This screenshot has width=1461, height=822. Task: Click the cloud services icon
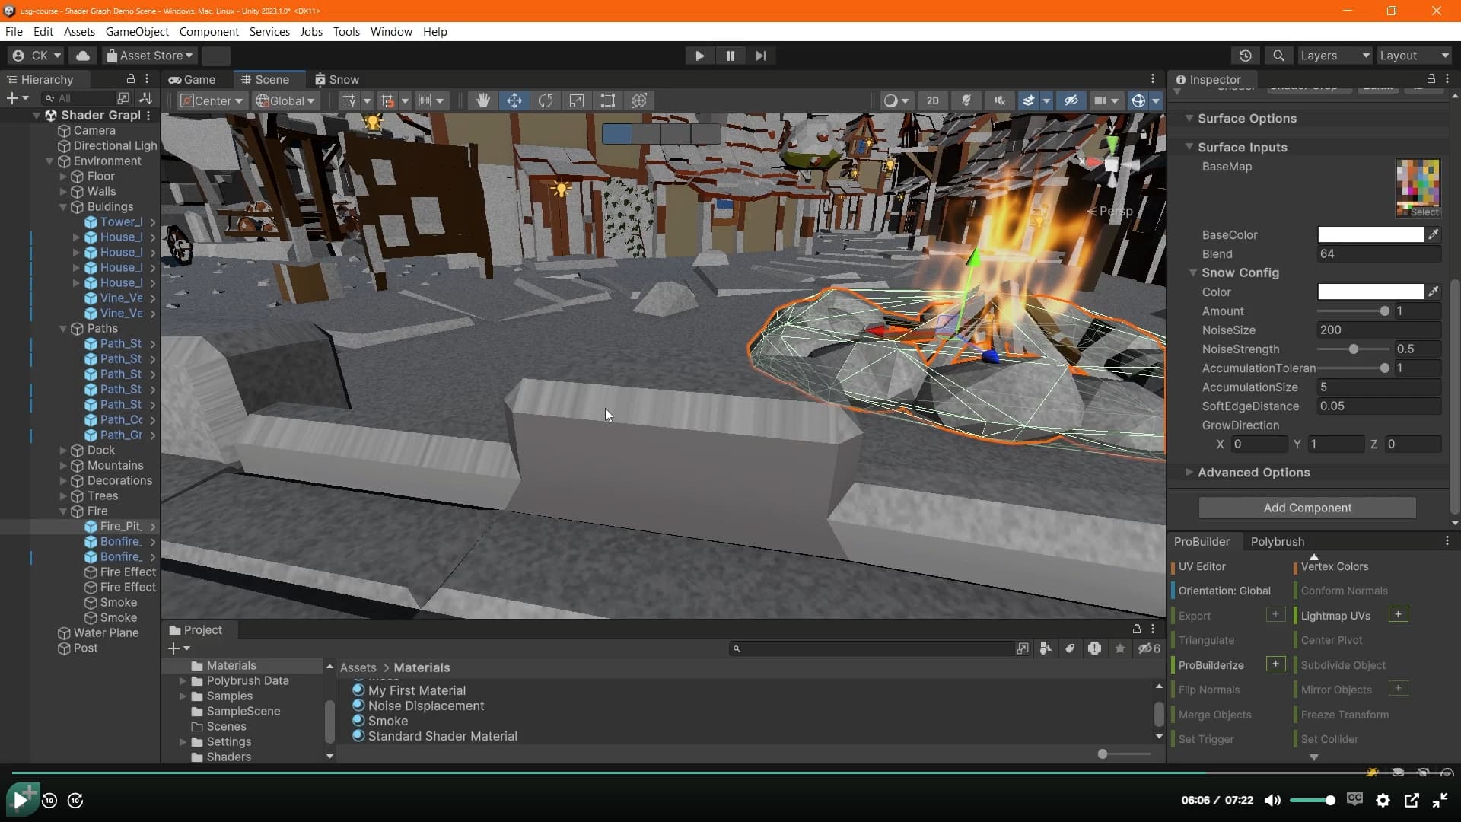[x=83, y=56]
